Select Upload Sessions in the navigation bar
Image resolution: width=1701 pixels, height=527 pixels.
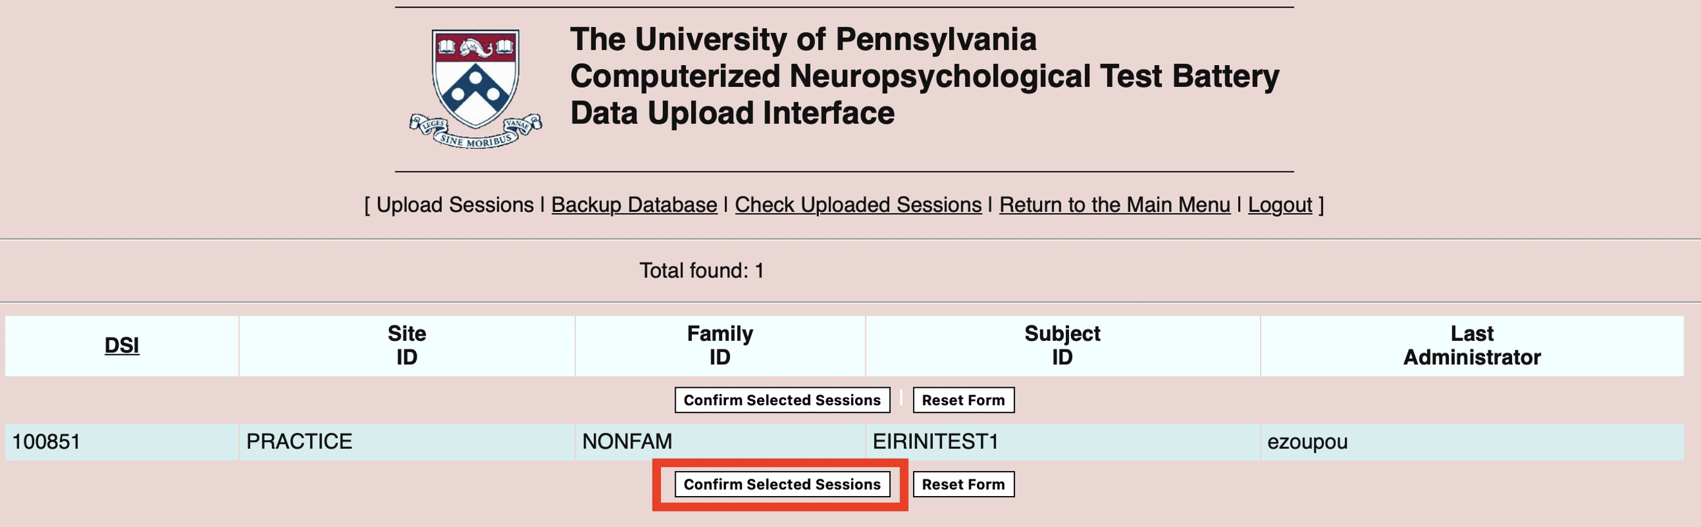click(x=455, y=205)
